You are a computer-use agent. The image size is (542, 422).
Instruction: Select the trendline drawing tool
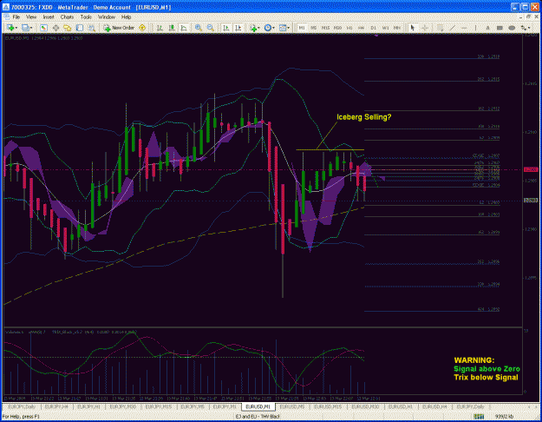[452, 28]
